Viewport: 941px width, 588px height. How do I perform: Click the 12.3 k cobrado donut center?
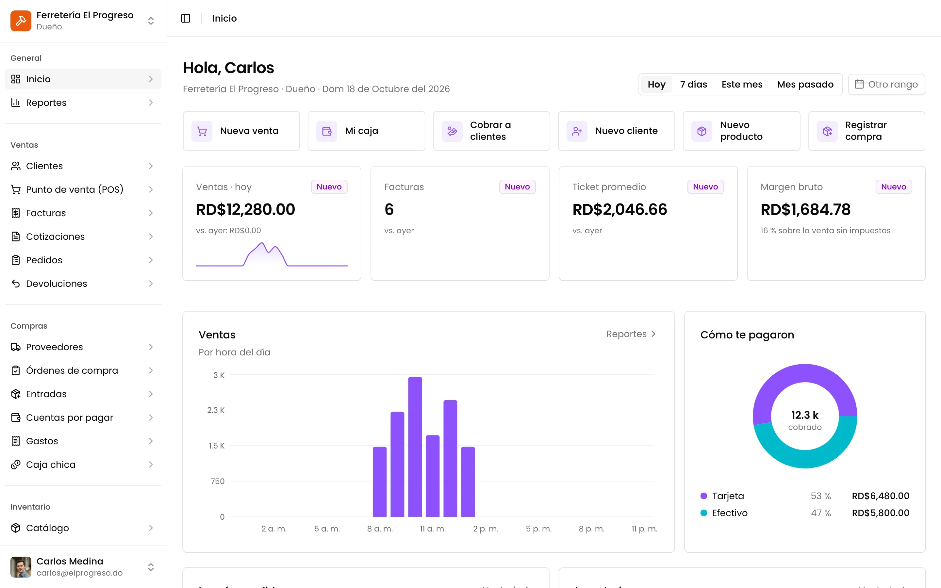[804, 420]
